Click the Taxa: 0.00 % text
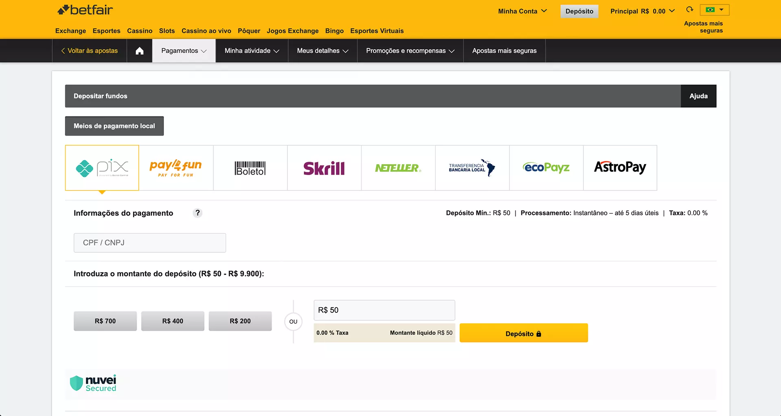 [688, 213]
